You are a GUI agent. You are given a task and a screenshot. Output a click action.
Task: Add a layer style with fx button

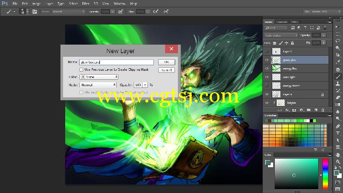pyautogui.click(x=287, y=110)
